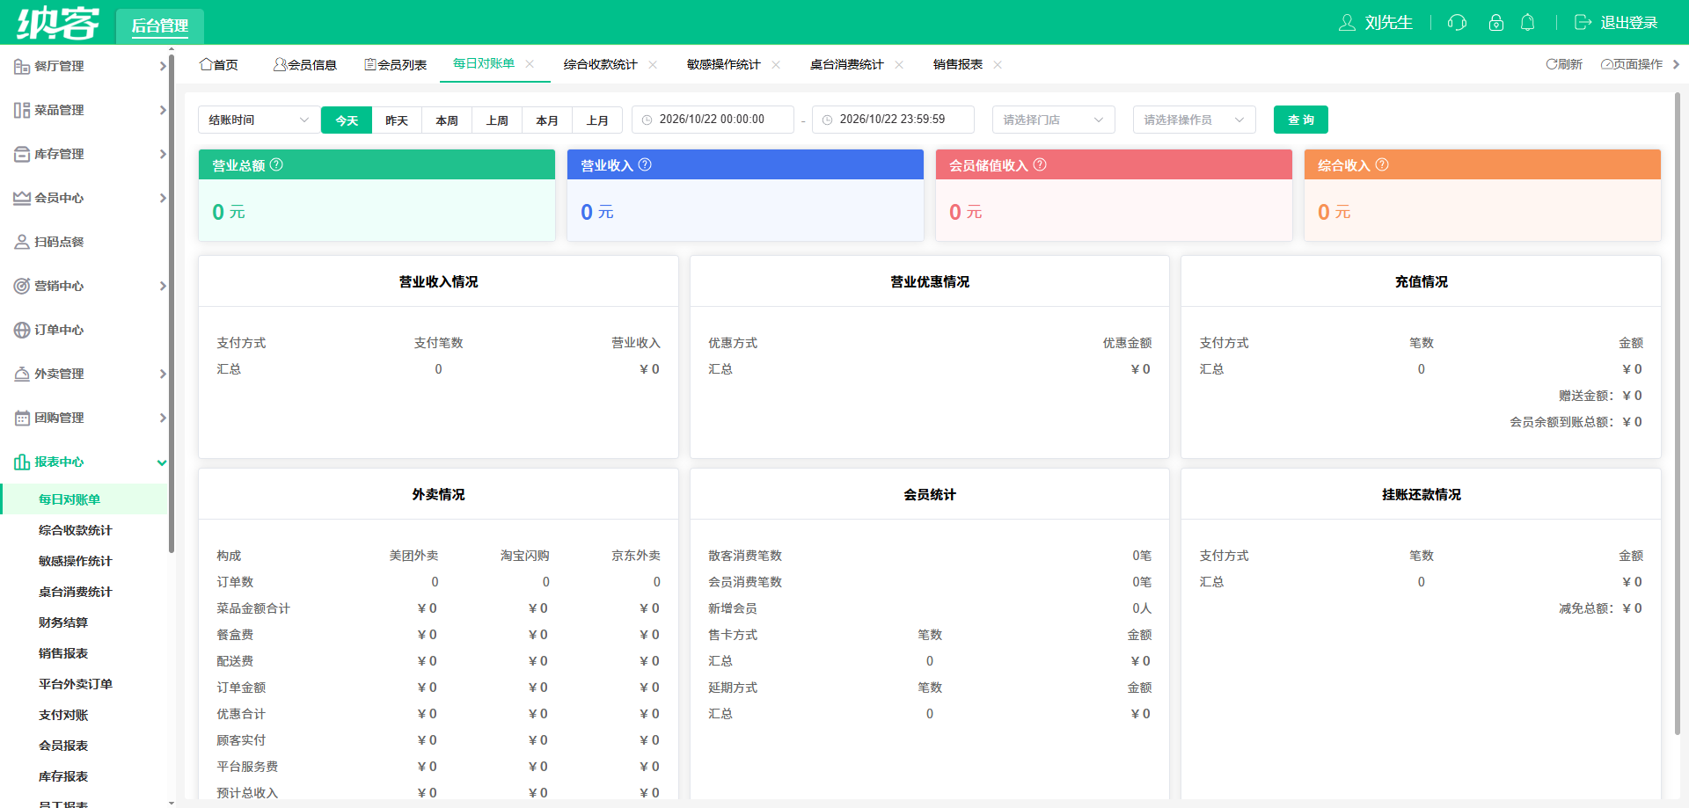1689x808 pixels.
Task: Expand the 会员中心 menu arrow
Action: (162, 198)
